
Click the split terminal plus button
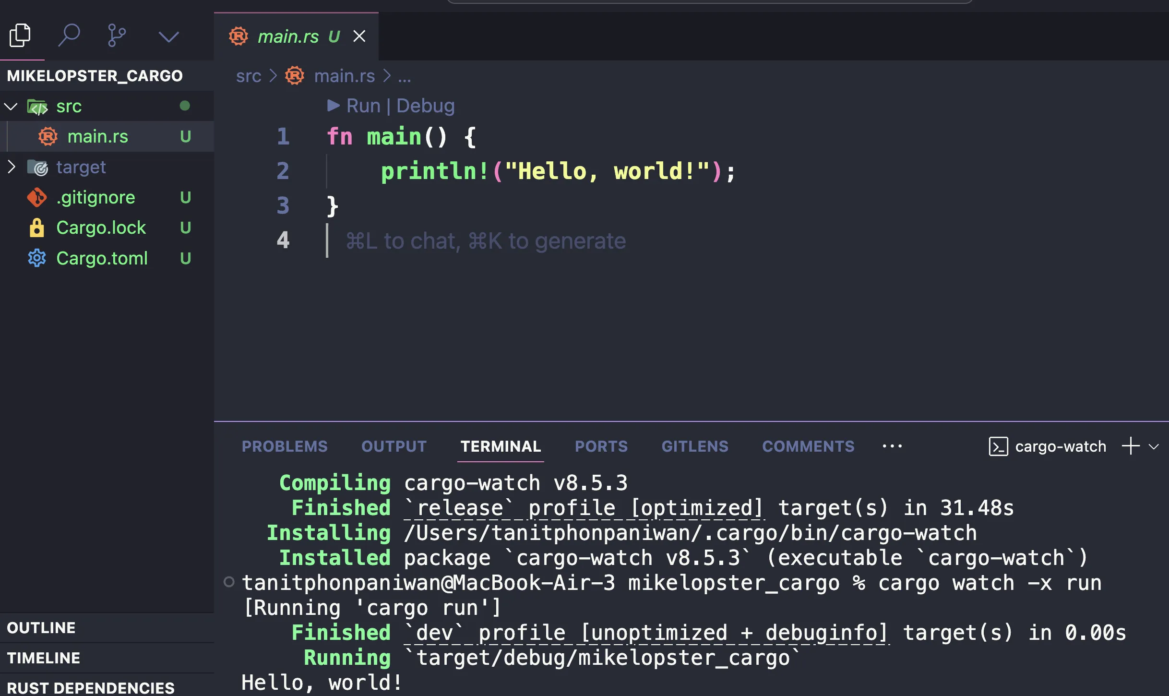(x=1130, y=446)
